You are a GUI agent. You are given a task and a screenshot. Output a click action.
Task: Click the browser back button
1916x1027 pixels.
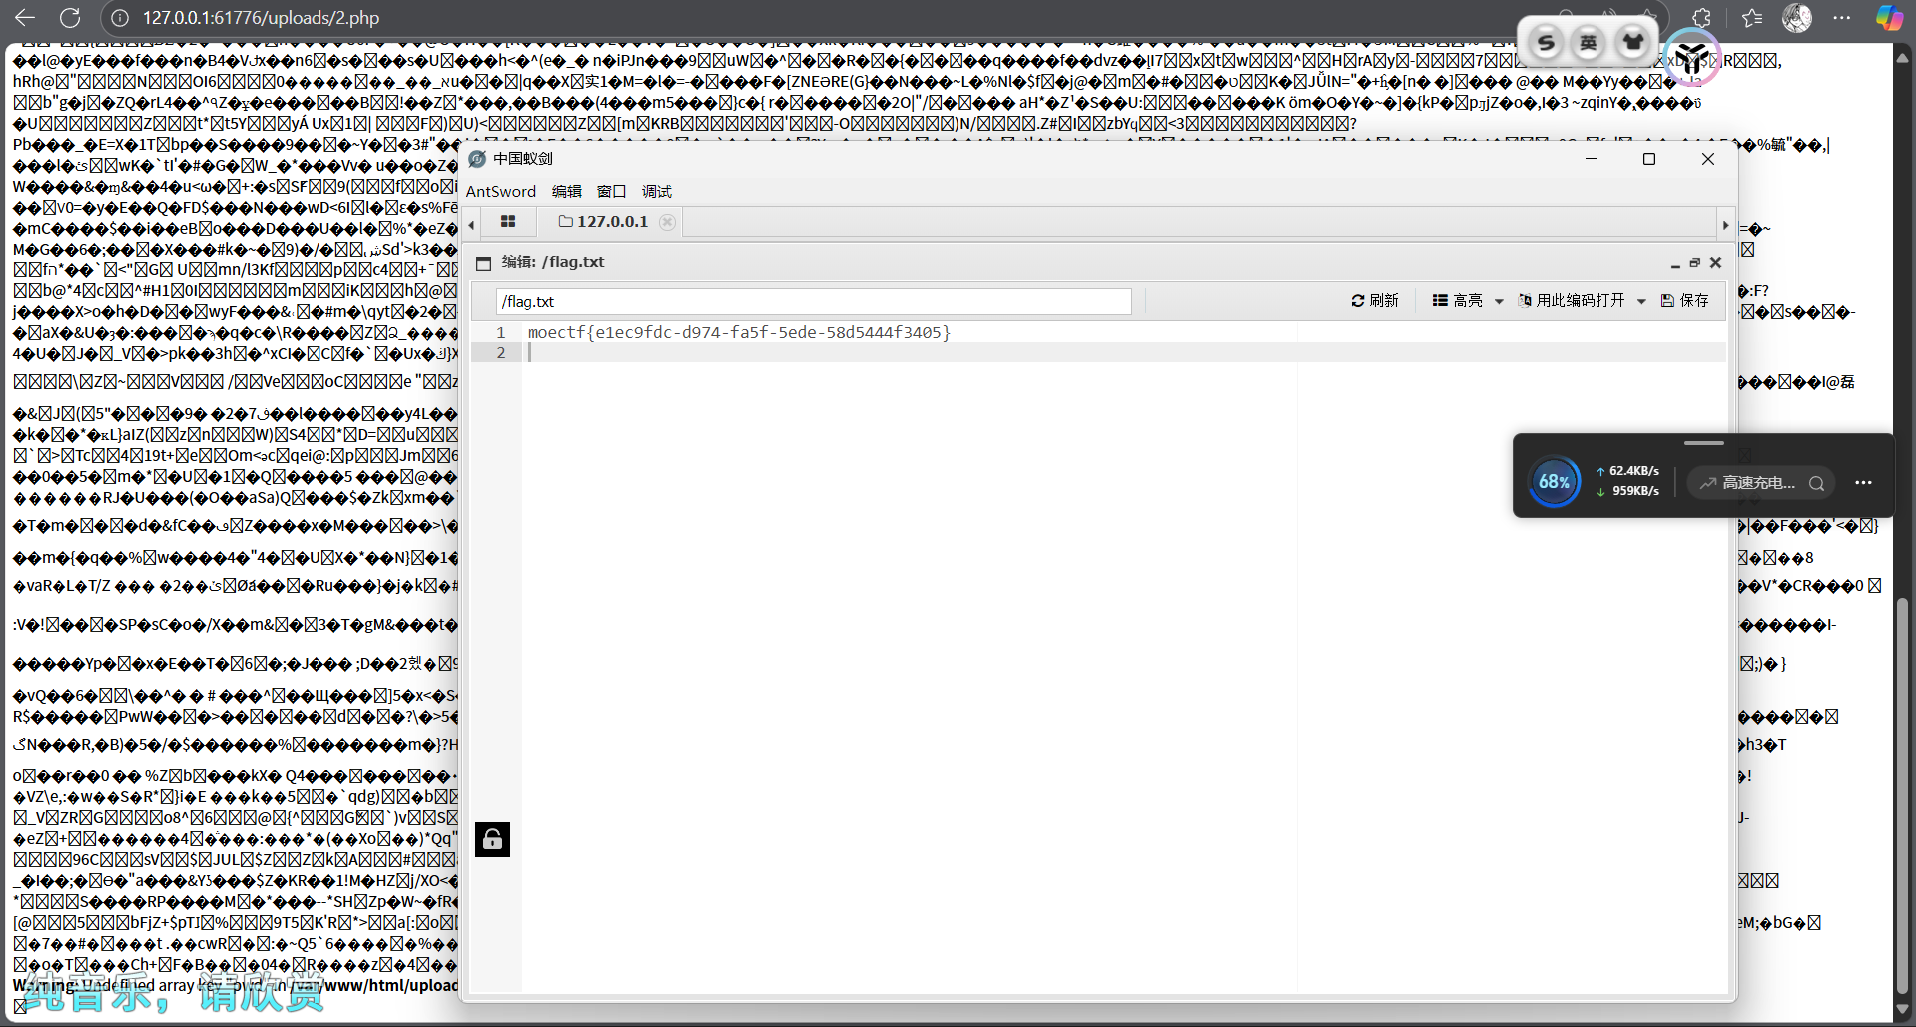(25, 17)
